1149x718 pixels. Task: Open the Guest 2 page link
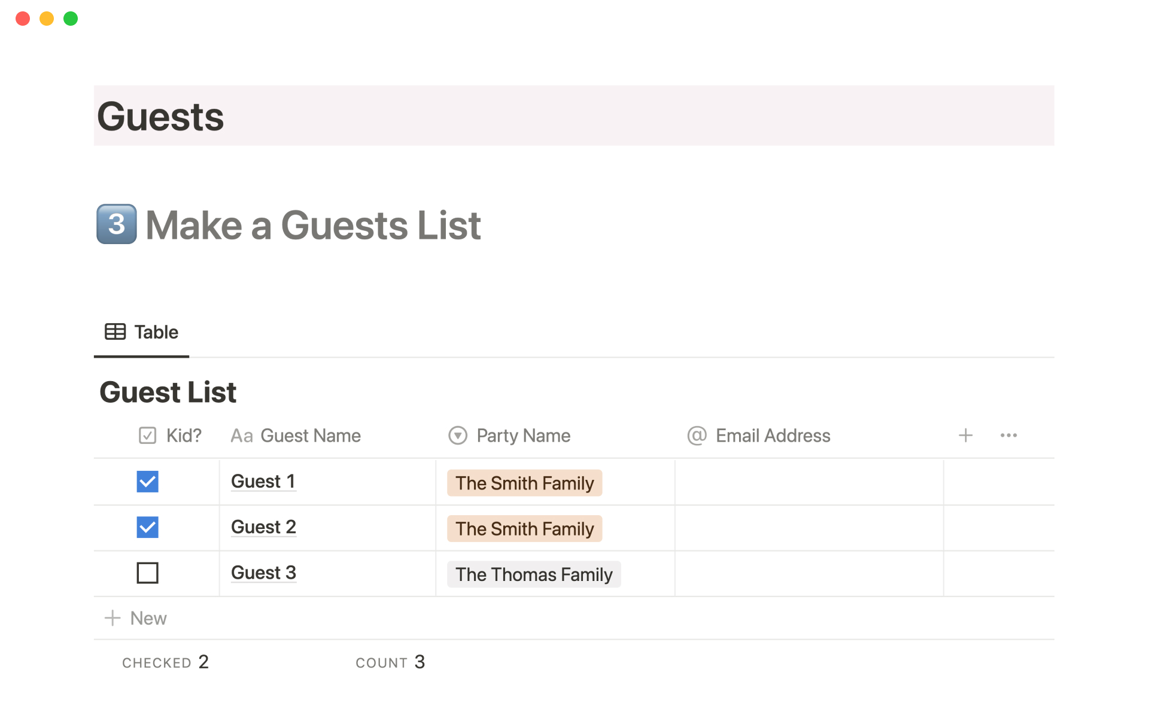(x=263, y=527)
